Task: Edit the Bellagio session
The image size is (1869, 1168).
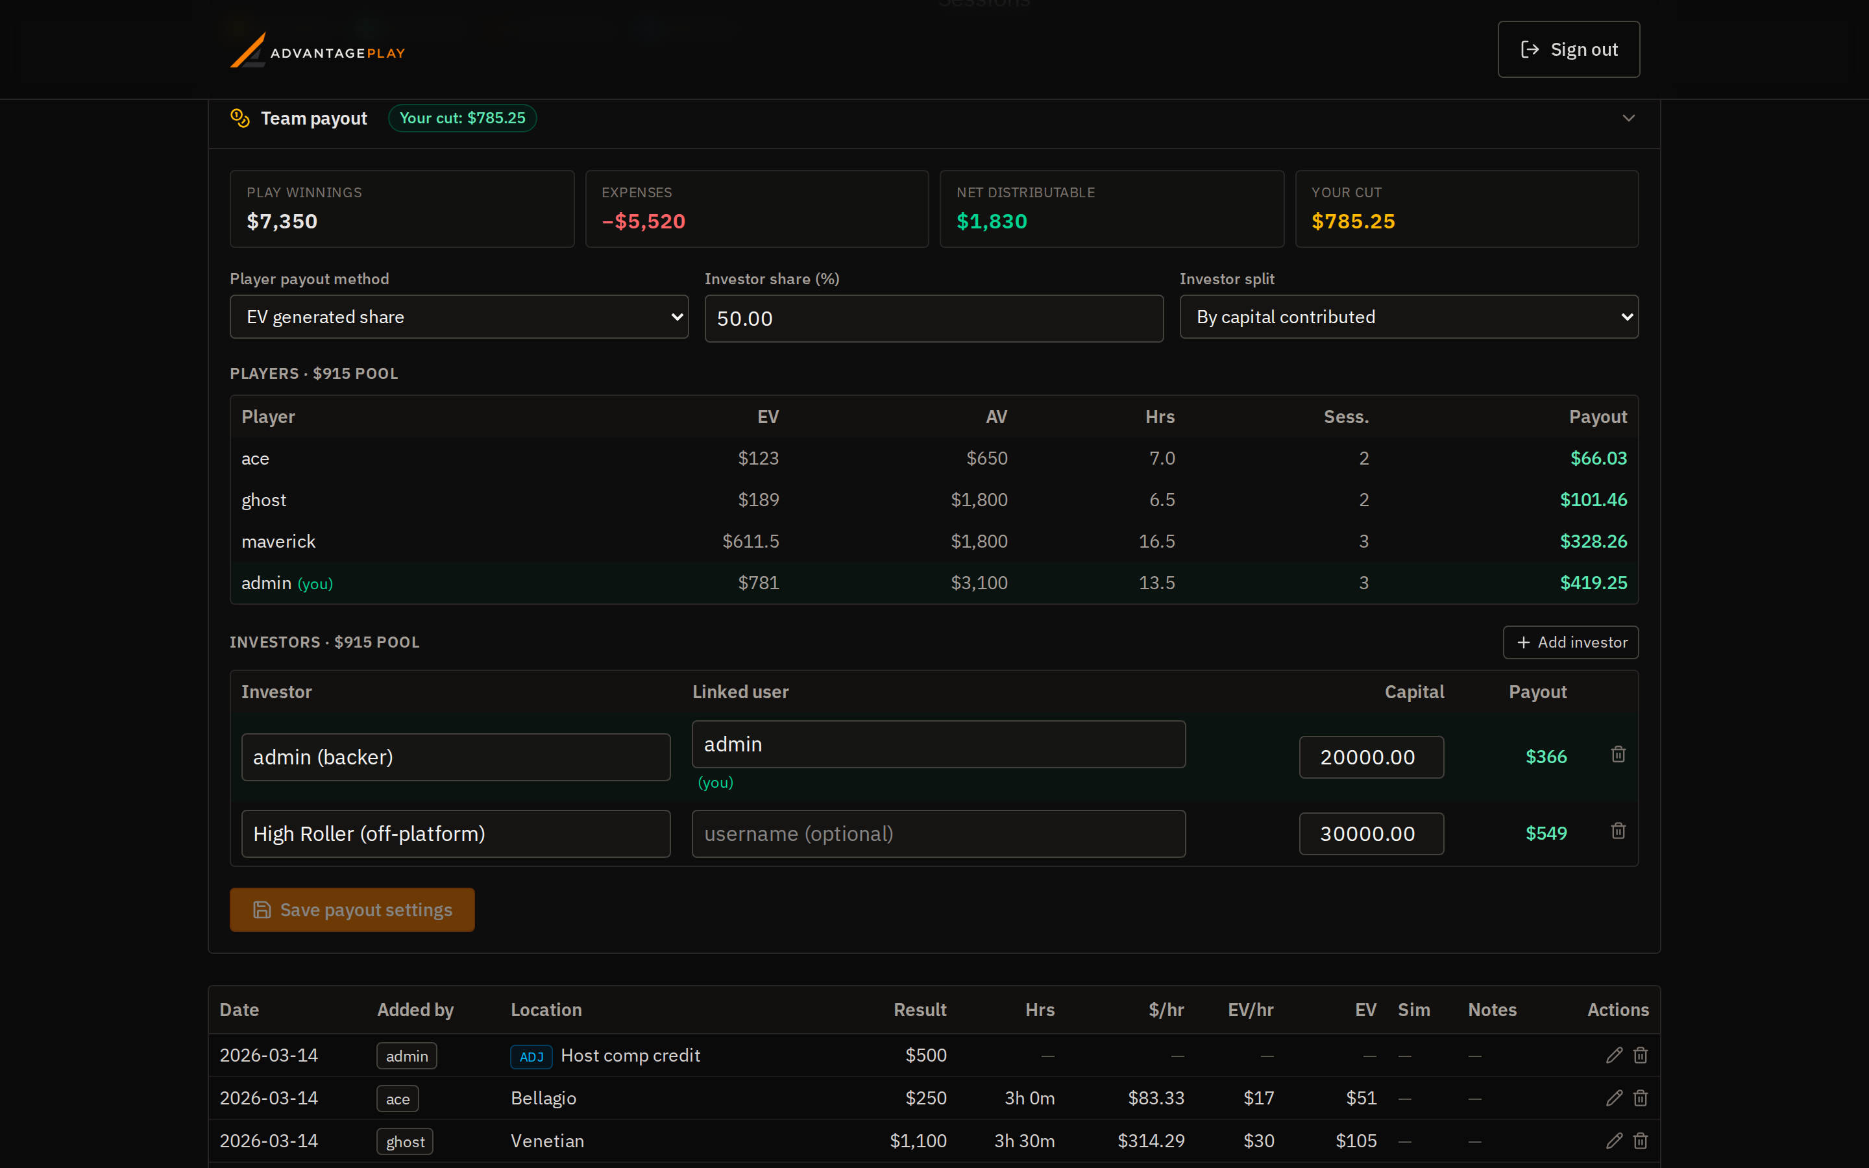Action: 1614,1098
